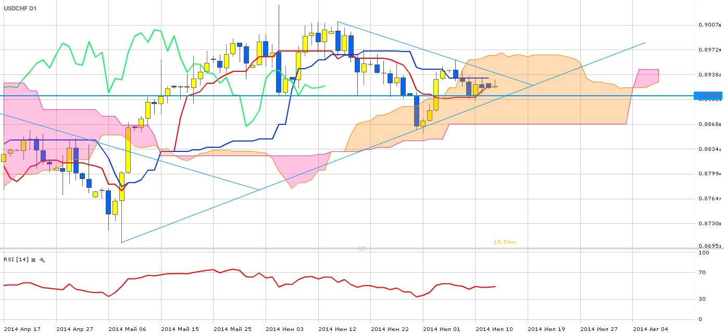Click the date label 2014 Июн 12
Viewport: 724px width, 333px height.
(336, 329)
